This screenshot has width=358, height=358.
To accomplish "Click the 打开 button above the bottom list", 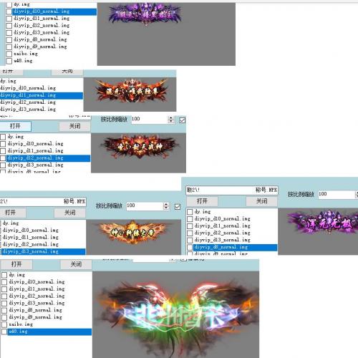I will click(x=16, y=264).
